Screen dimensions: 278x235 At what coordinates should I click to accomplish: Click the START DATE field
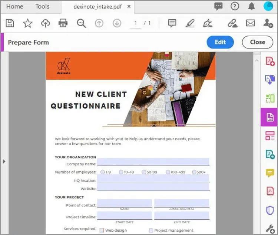(125, 215)
